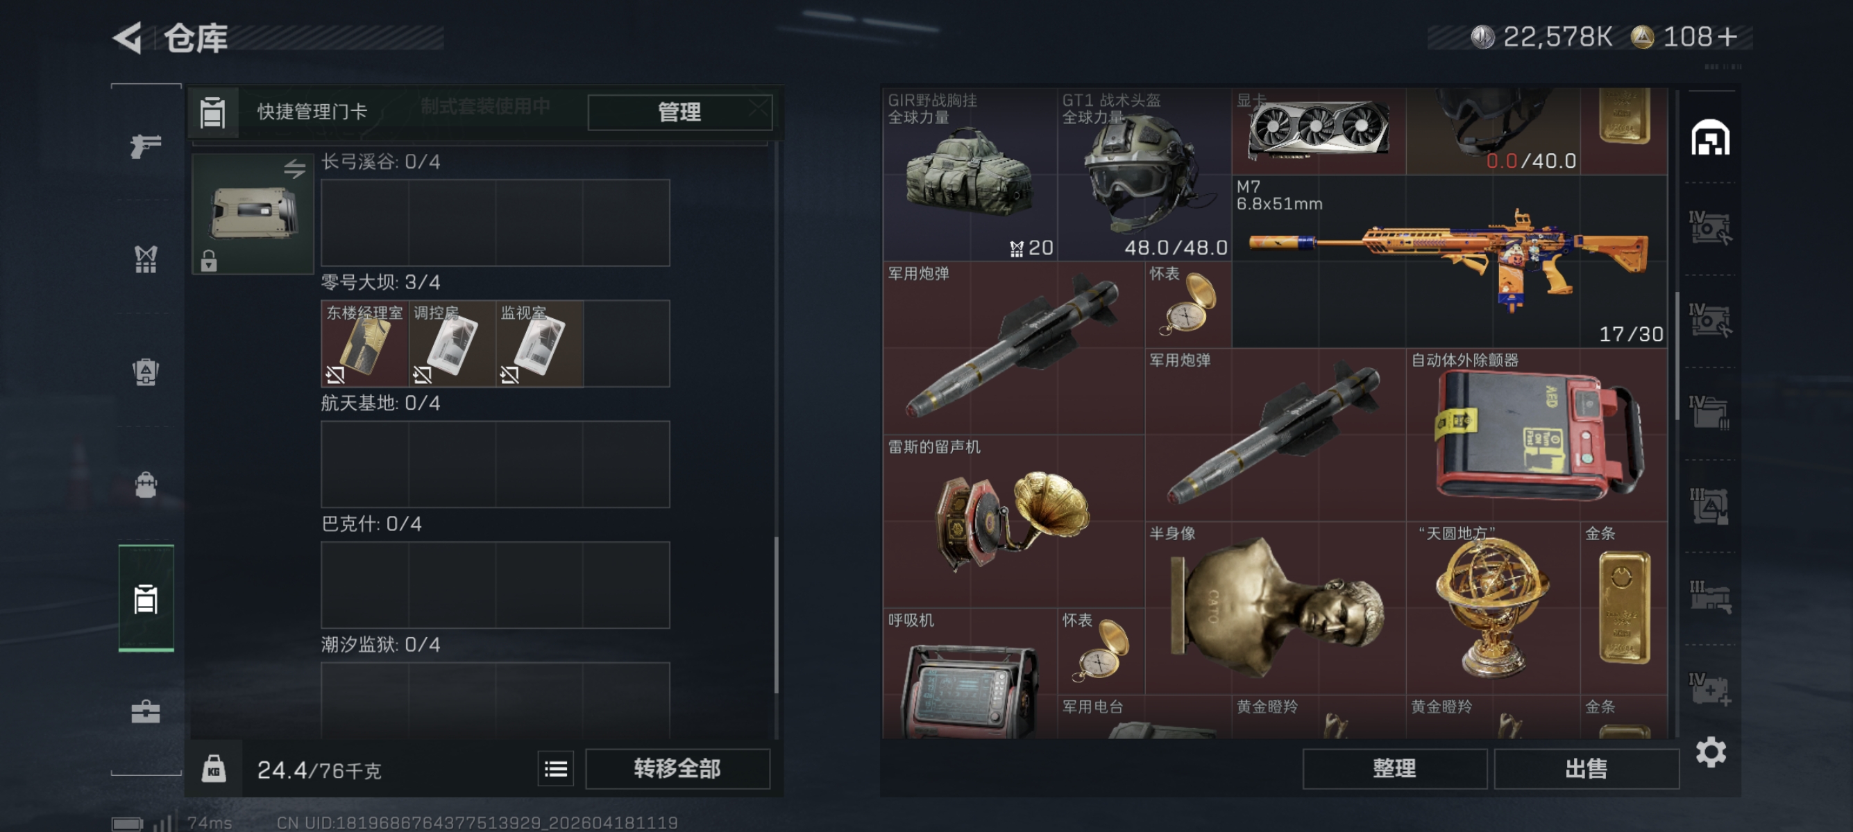This screenshot has height=832, width=1853.
Task: Toggle the swap arrows on card case
Action: coord(294,169)
